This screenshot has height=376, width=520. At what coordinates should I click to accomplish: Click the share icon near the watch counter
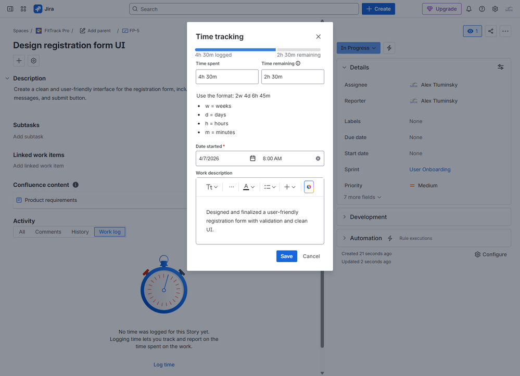[x=490, y=31]
